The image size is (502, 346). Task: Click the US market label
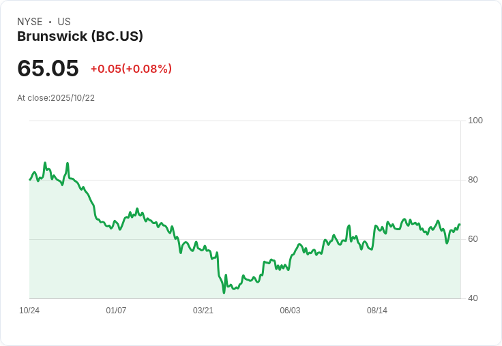point(64,22)
